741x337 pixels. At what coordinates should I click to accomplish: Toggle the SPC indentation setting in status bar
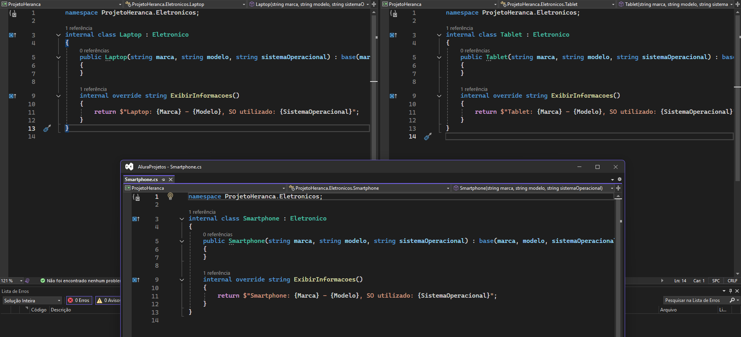pos(716,281)
